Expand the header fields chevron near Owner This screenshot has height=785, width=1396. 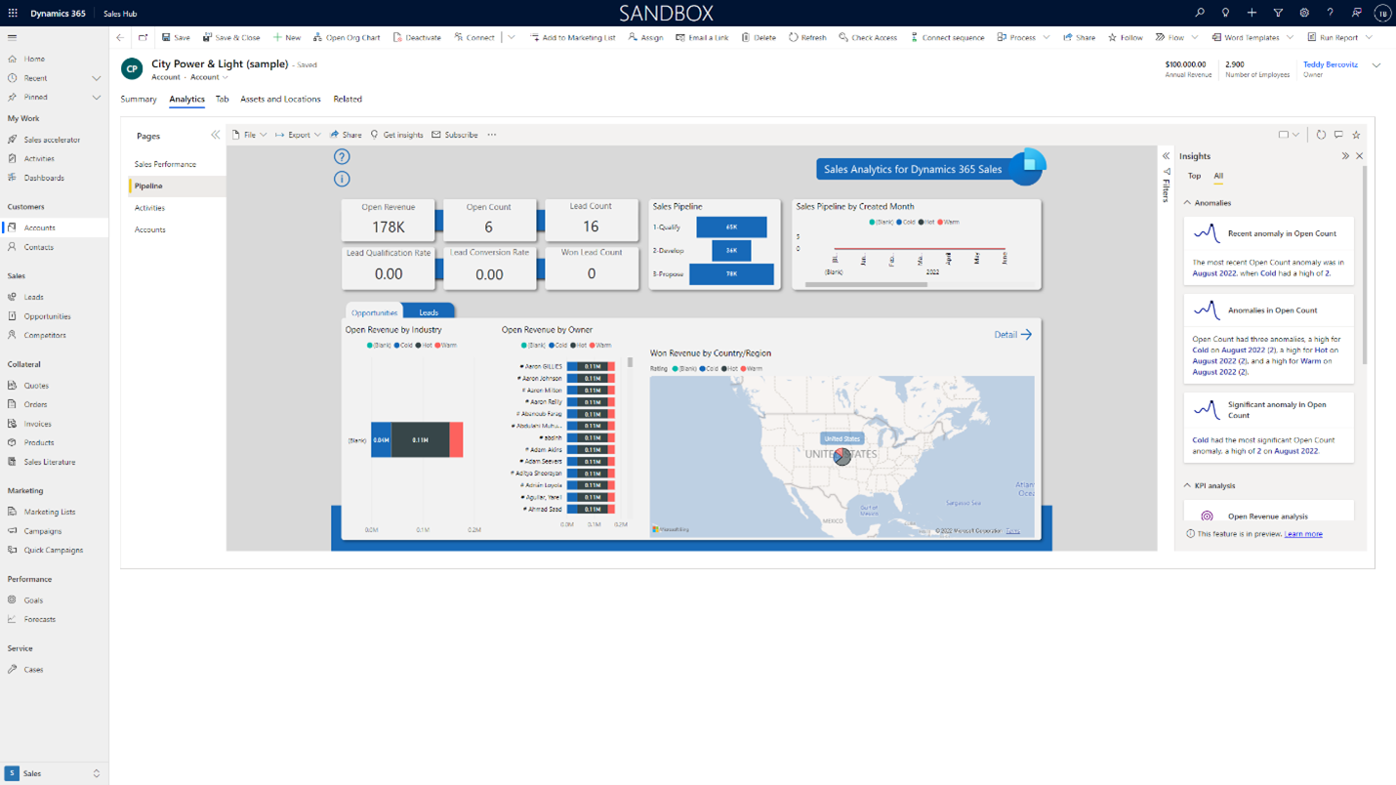1376,65
